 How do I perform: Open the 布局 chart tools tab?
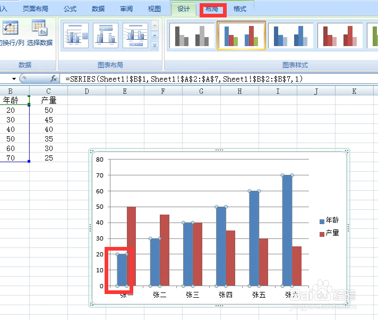coord(212,10)
